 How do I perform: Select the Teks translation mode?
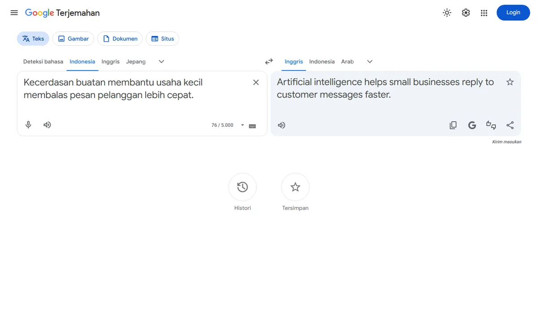tap(33, 39)
